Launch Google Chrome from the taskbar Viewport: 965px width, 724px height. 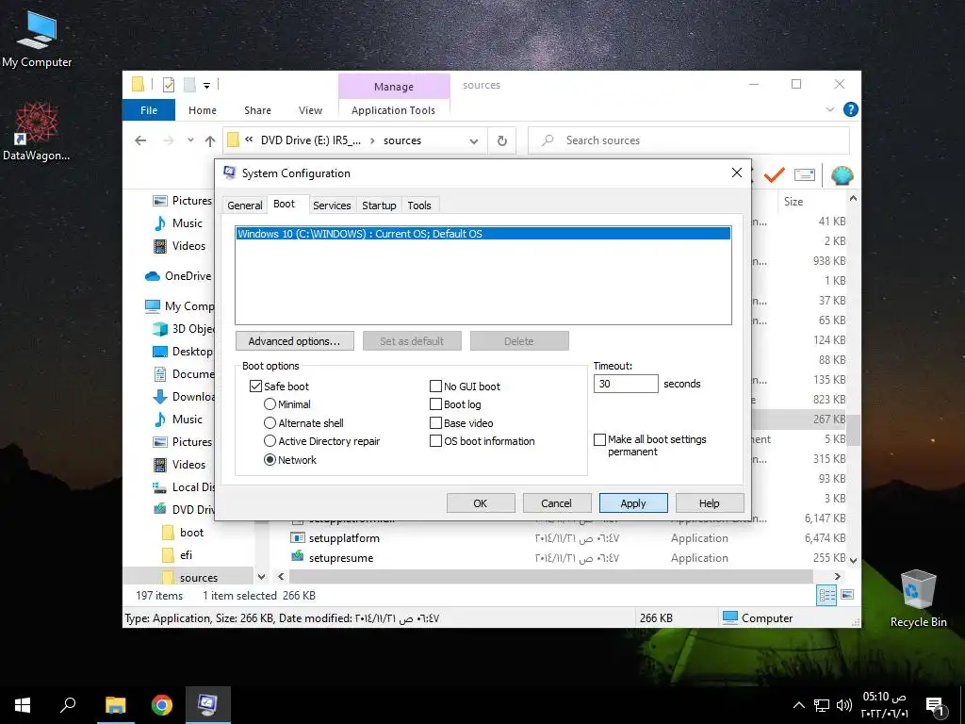tap(162, 705)
